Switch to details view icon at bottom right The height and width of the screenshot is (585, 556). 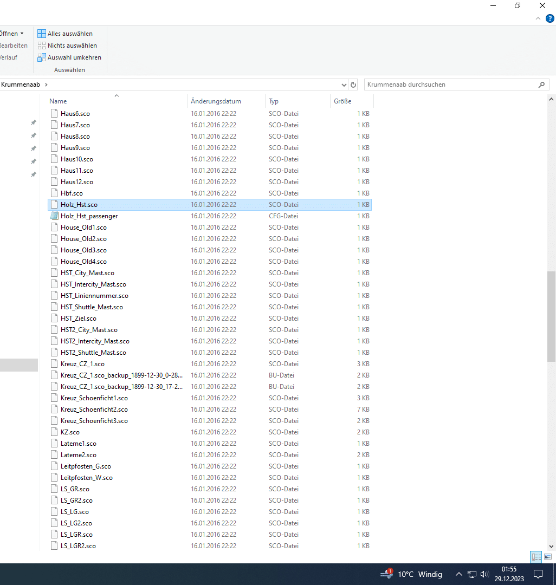[536, 557]
